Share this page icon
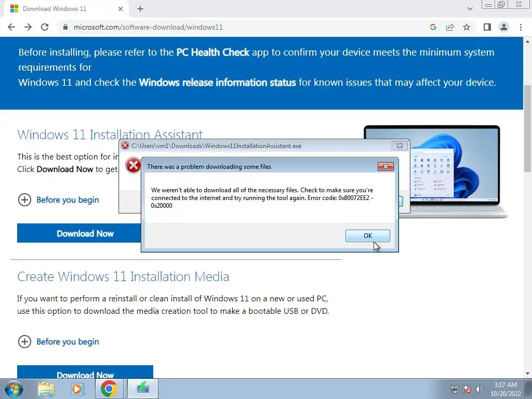Viewport: 532px width, 399px height. click(x=450, y=27)
